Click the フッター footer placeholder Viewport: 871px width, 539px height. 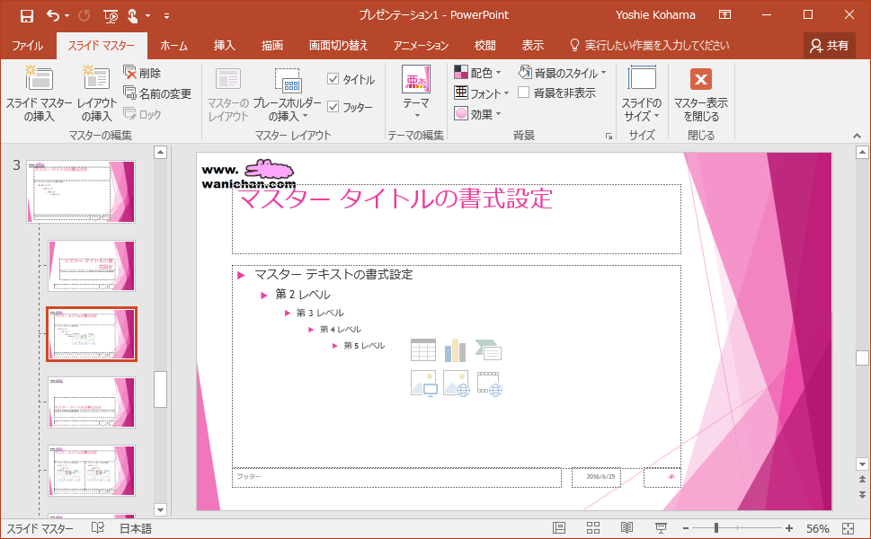[396, 477]
